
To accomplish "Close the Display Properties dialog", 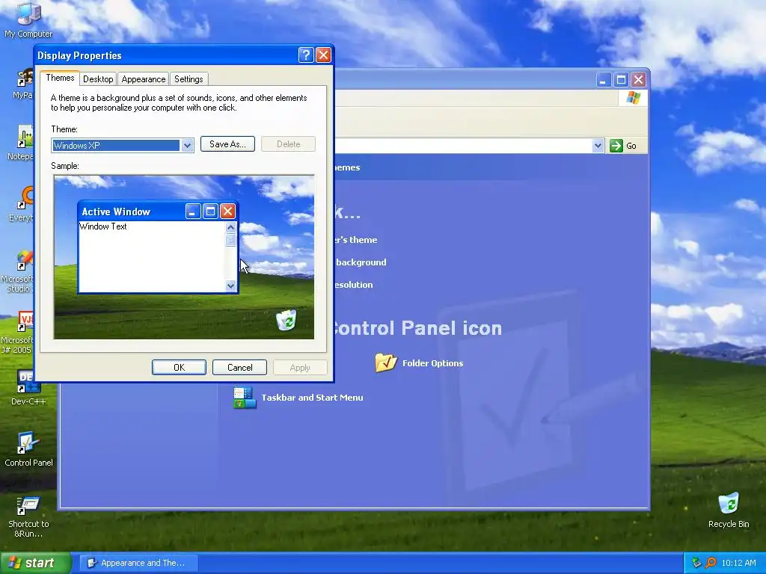I will coord(323,55).
